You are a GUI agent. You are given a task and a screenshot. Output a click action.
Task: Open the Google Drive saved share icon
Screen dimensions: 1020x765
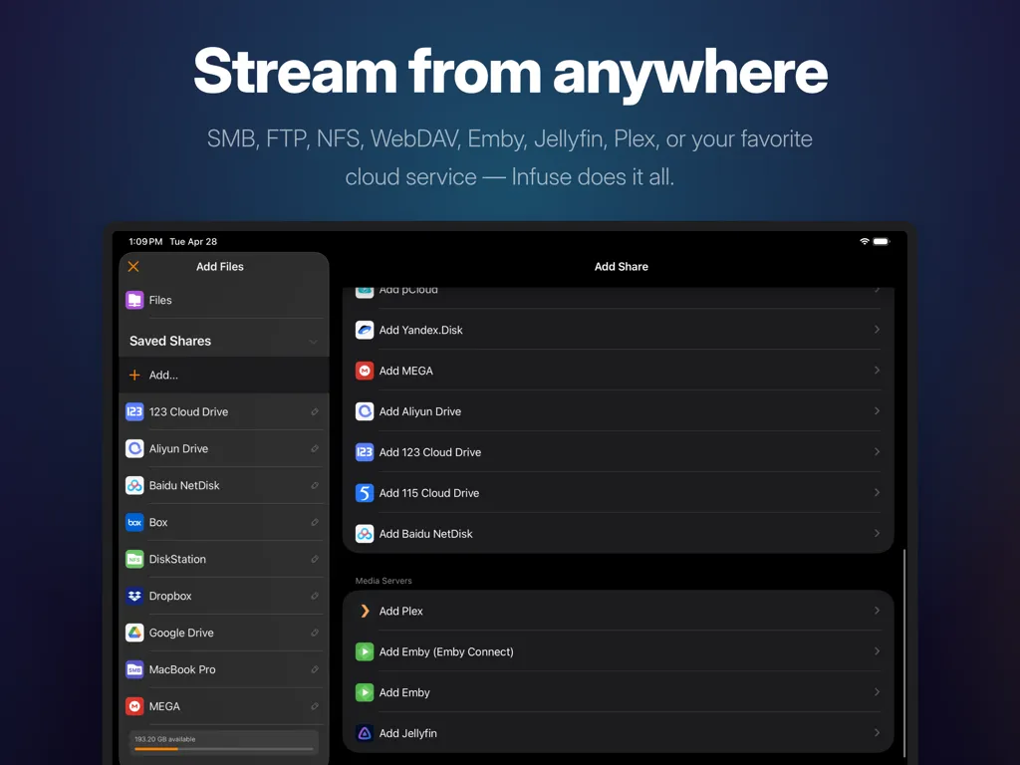click(x=134, y=633)
